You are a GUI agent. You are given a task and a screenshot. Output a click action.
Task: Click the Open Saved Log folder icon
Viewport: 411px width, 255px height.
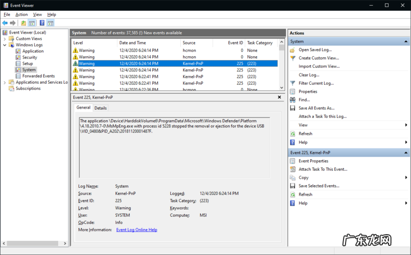[x=292, y=50]
